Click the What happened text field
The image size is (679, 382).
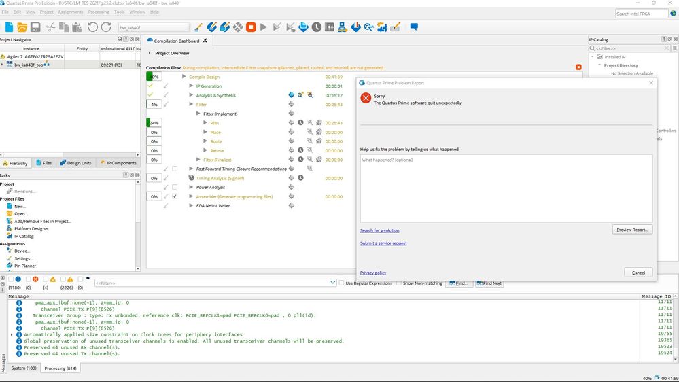[x=506, y=187]
